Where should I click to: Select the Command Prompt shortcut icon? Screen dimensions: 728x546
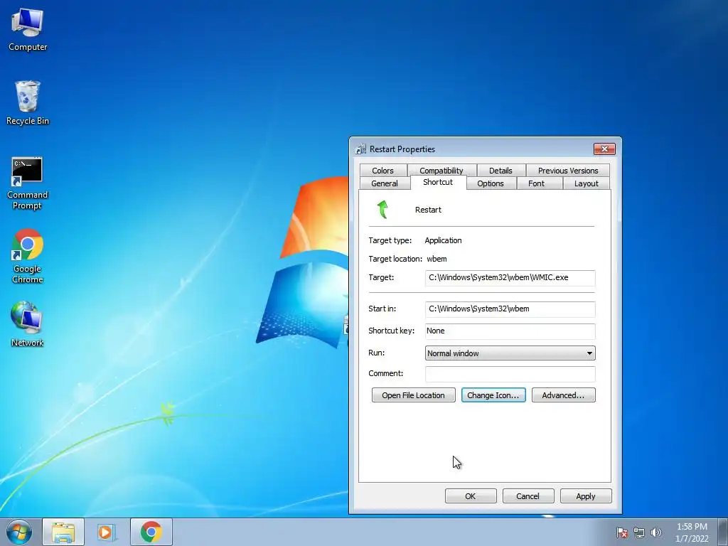point(28,183)
